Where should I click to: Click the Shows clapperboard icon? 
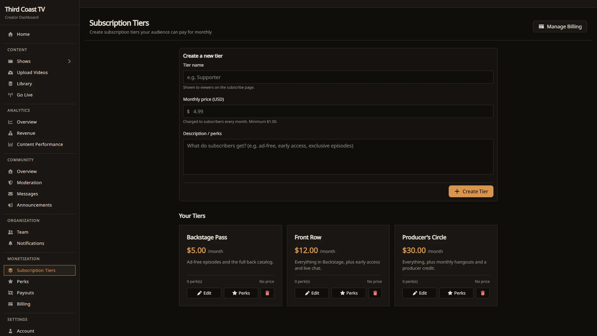tap(11, 61)
